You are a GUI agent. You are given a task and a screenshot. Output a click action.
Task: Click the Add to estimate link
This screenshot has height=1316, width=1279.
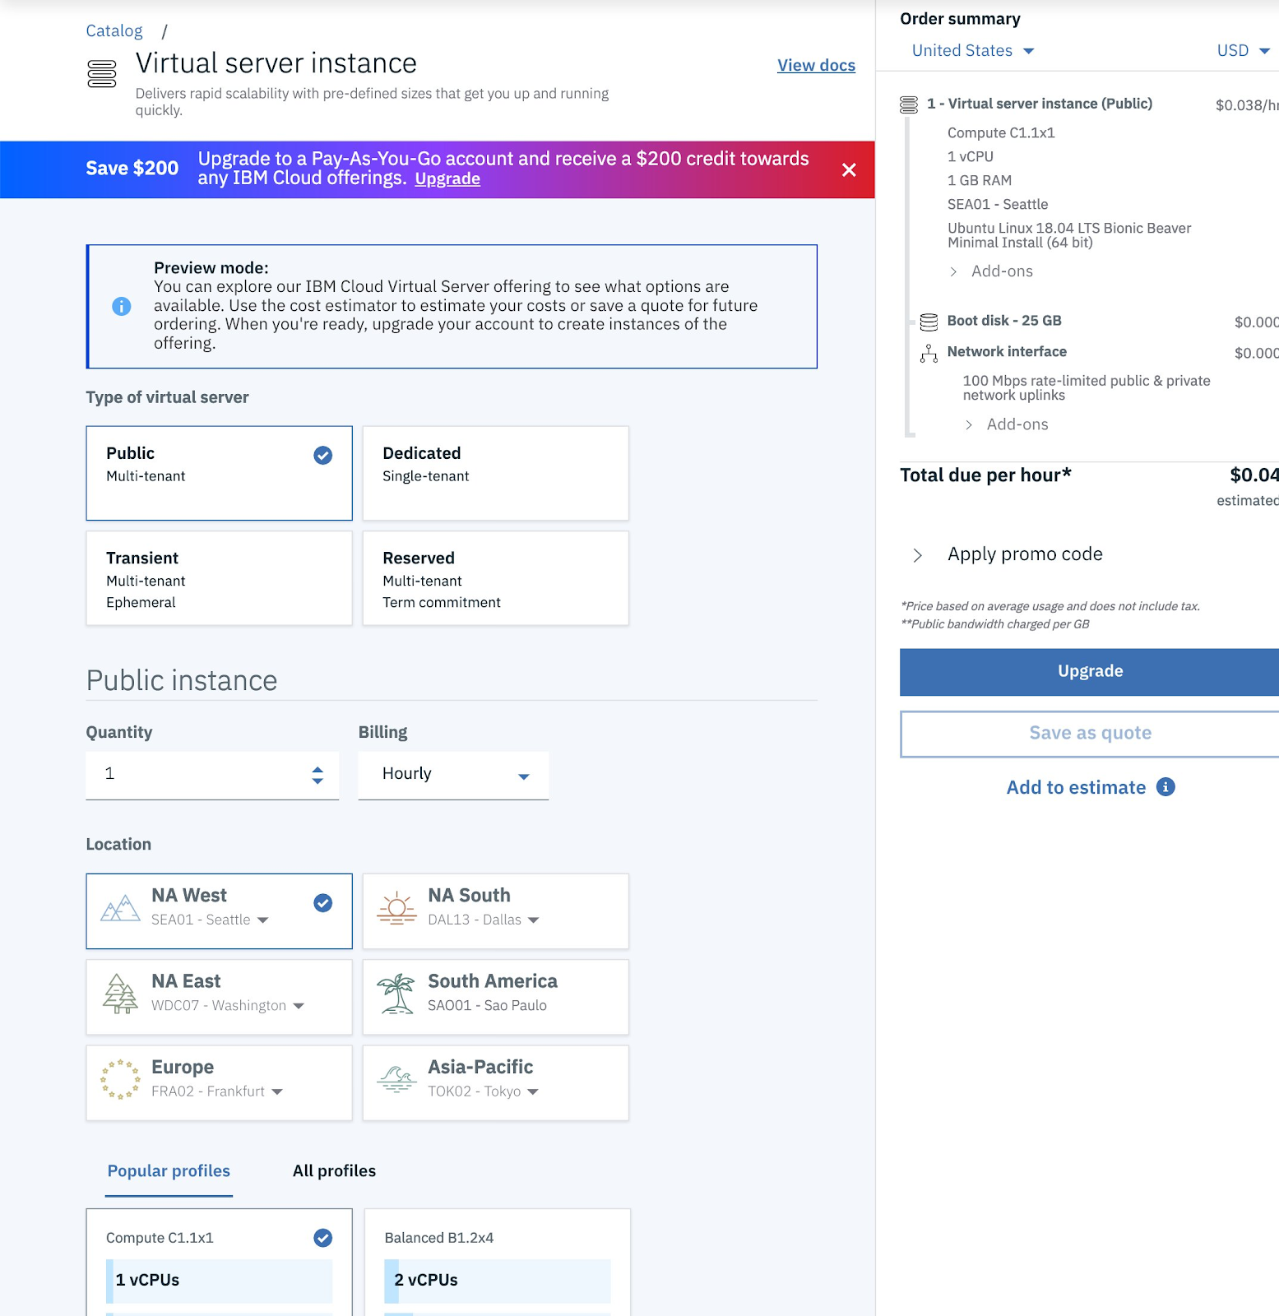[x=1076, y=788]
